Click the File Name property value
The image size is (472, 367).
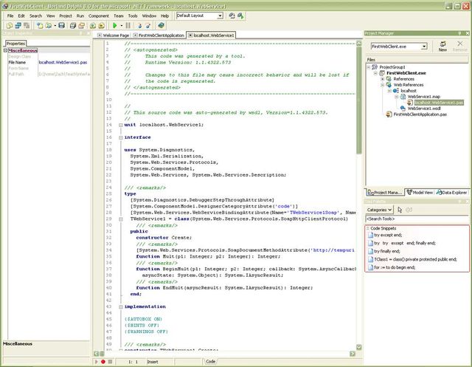point(64,62)
